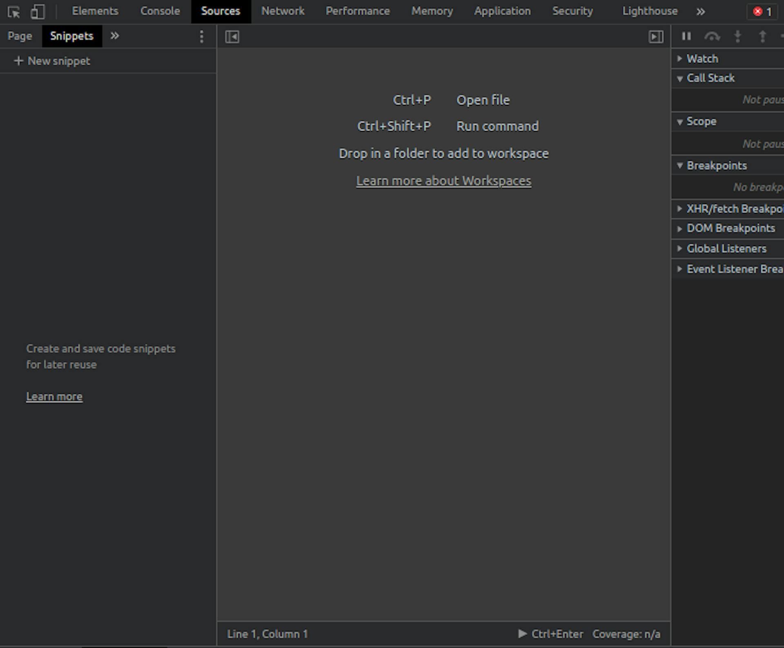The image size is (784, 648).
Task: Open the Elements tab
Action: coord(95,11)
